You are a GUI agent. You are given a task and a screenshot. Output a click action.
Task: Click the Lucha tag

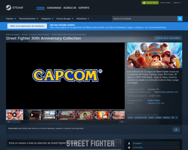(130, 118)
